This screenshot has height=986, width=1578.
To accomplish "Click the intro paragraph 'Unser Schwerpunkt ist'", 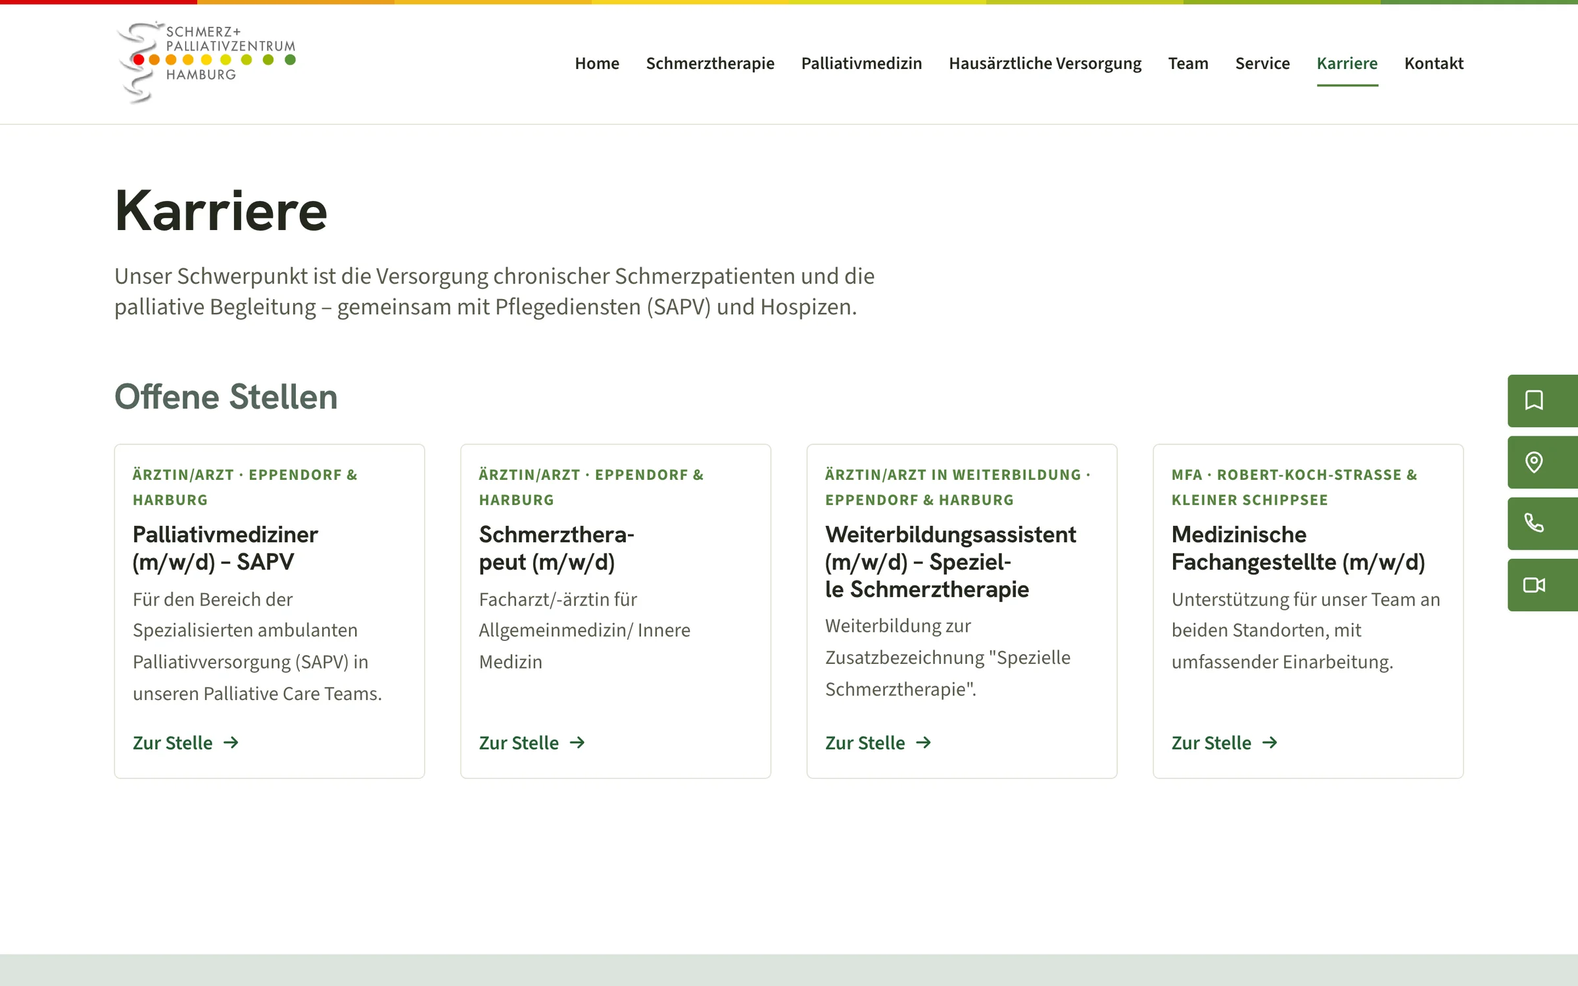I will 494,292.
